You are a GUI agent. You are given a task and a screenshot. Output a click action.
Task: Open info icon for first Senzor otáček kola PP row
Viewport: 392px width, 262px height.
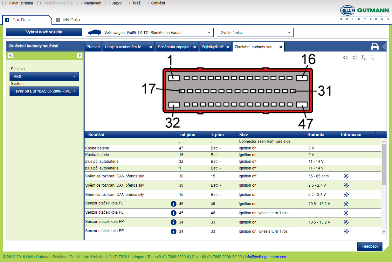pos(174,222)
